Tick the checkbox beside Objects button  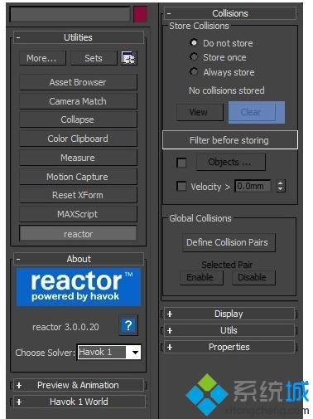[x=181, y=163]
